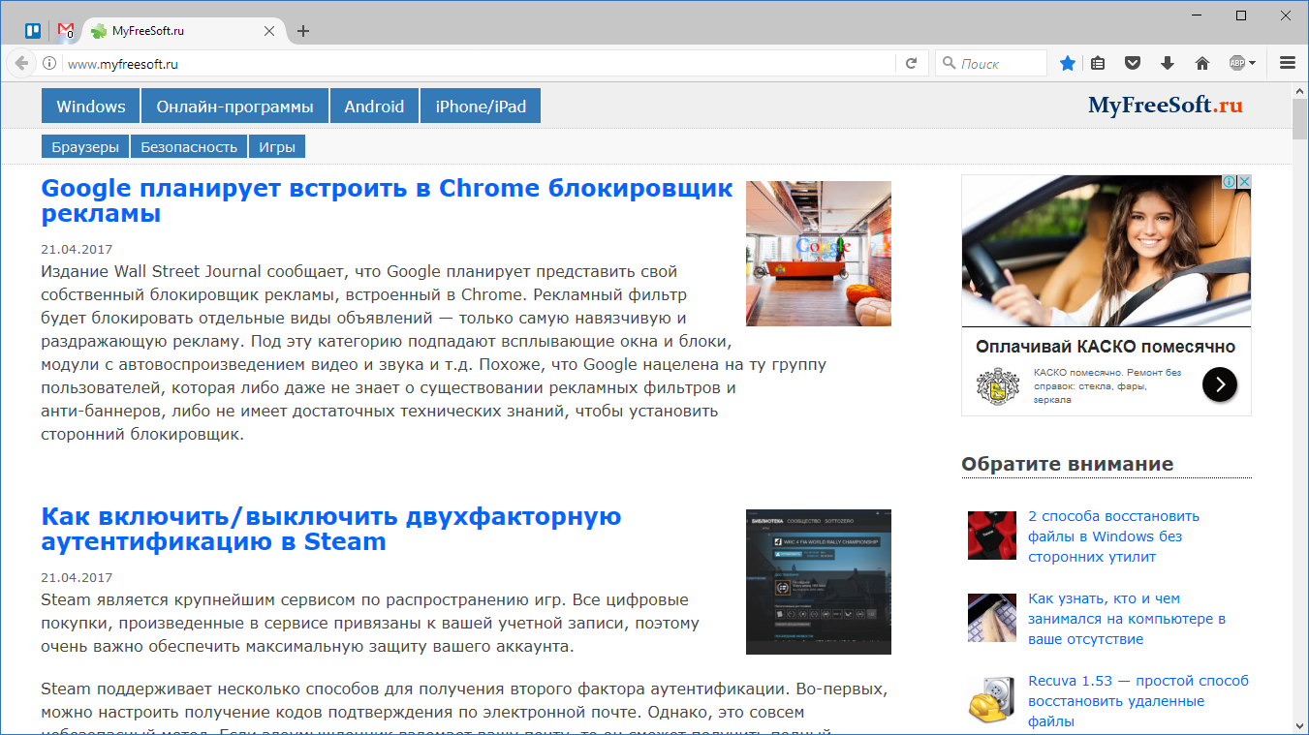Open the Steam screenshot thumbnail
Image resolution: width=1309 pixels, height=735 pixels.
pyautogui.click(x=819, y=582)
